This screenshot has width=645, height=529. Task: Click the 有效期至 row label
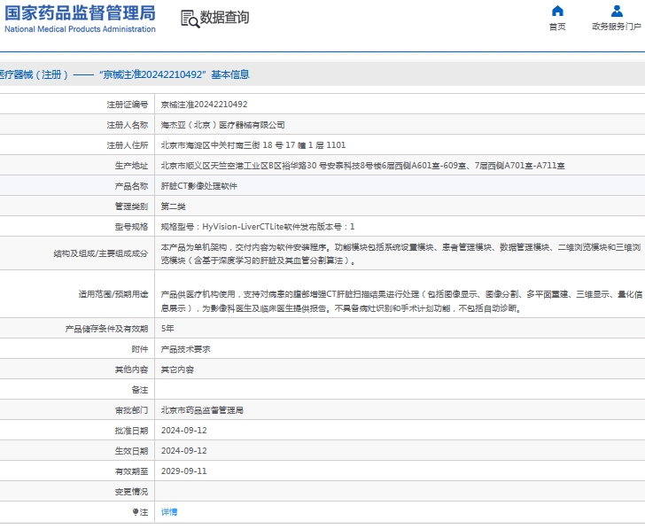[x=131, y=471]
